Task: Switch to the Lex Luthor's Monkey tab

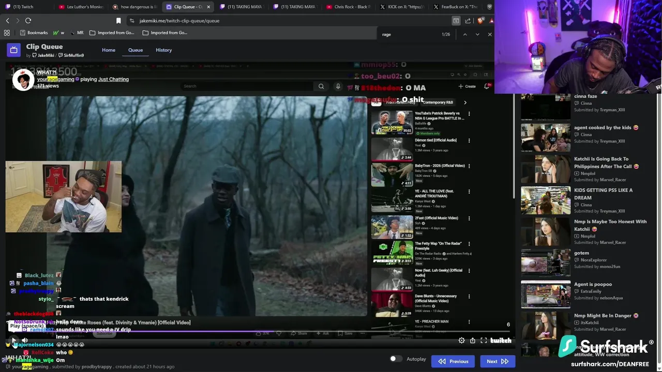Action: point(81,7)
